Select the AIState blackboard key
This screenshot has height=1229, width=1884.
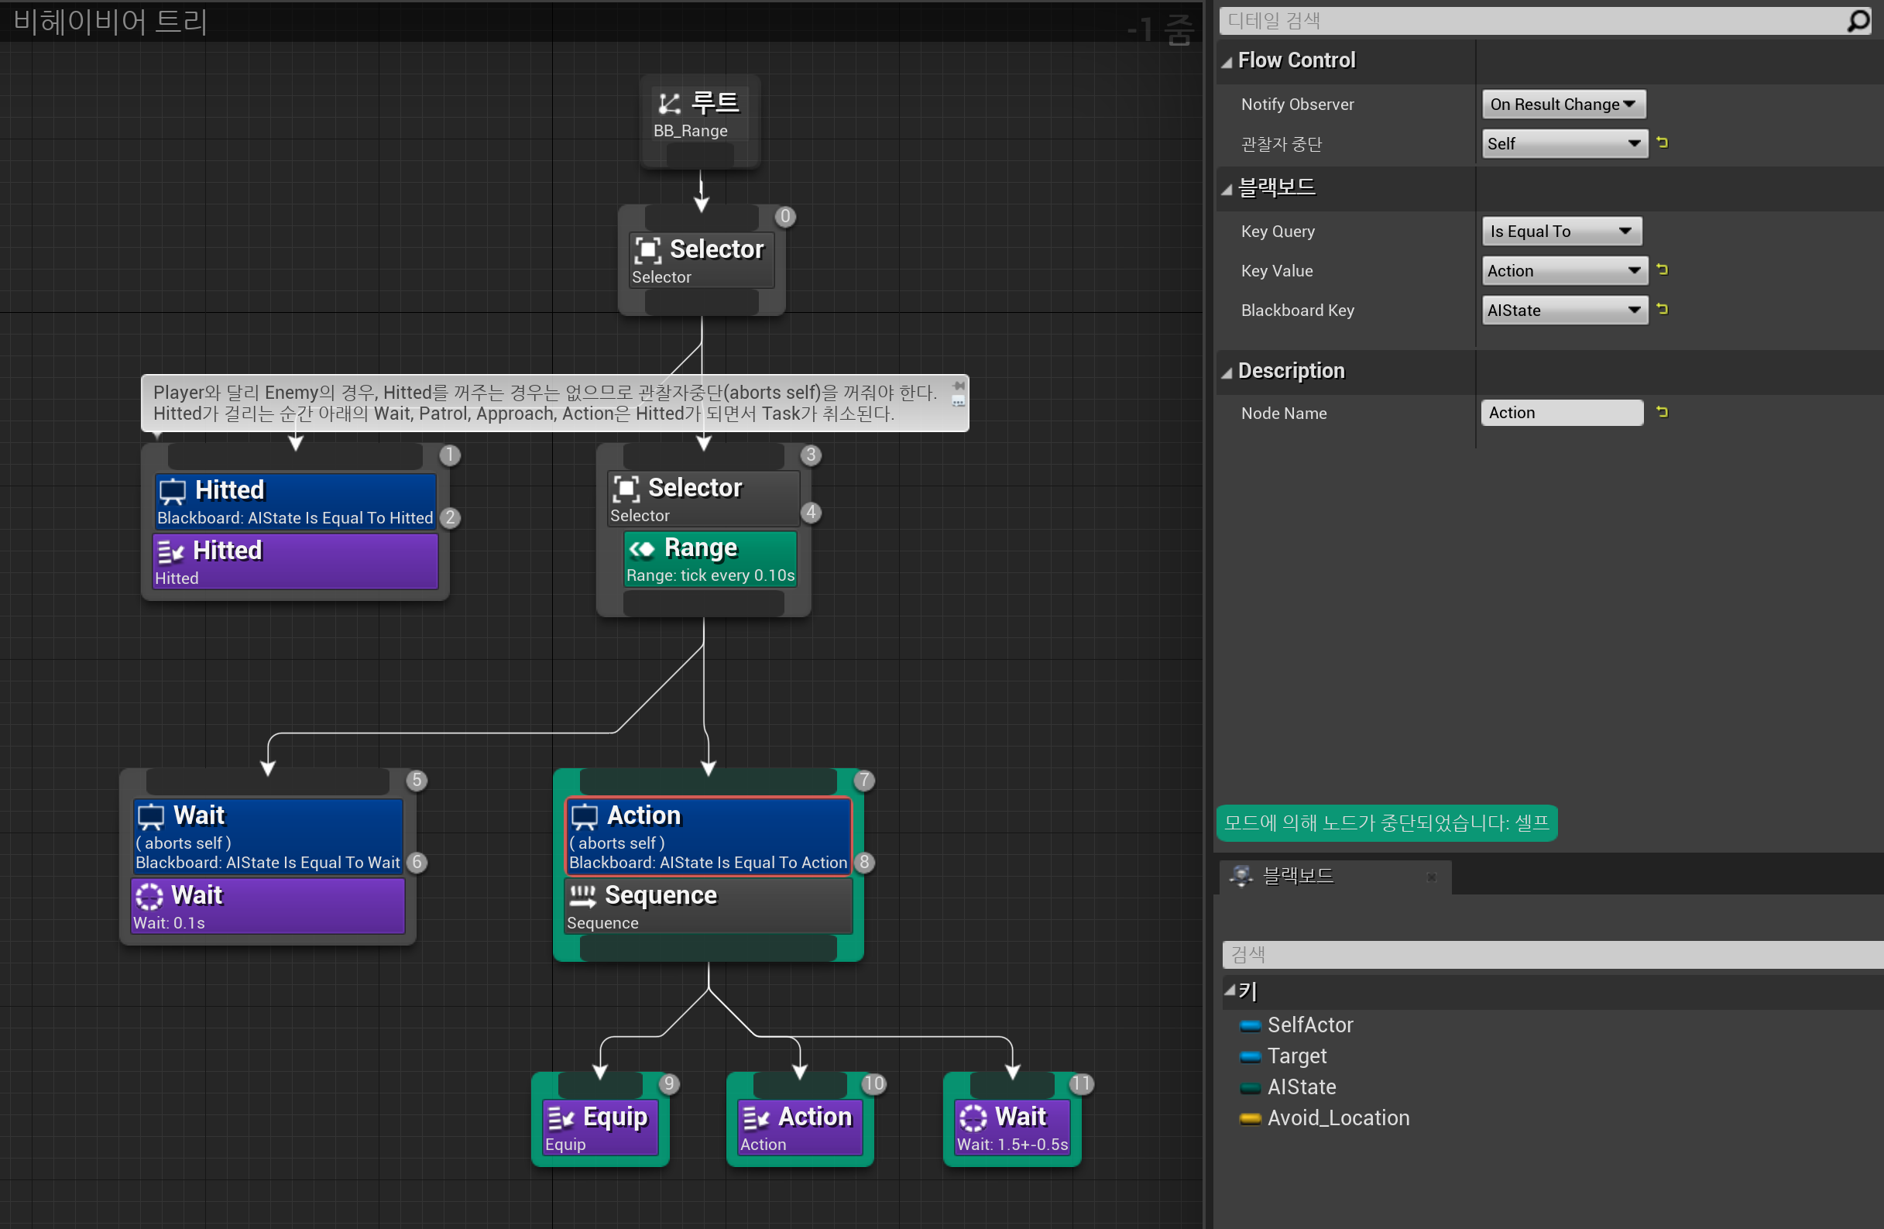(1302, 1087)
